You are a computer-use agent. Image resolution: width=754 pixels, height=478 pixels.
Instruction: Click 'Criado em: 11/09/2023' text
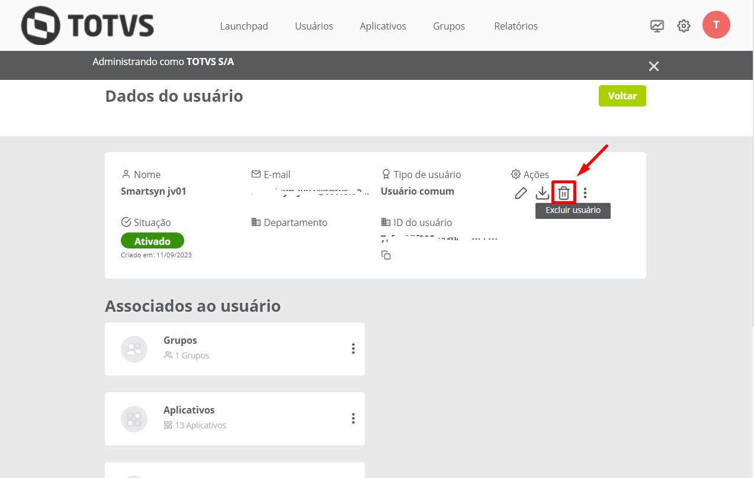(x=156, y=255)
